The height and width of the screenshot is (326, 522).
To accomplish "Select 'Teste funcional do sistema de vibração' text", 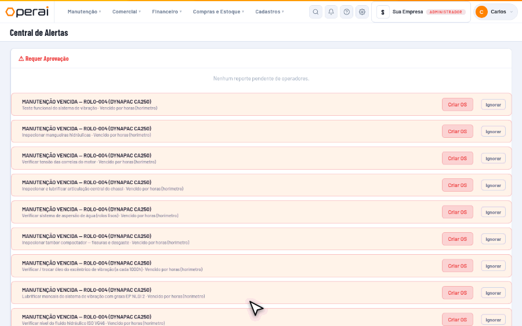I will (60, 108).
